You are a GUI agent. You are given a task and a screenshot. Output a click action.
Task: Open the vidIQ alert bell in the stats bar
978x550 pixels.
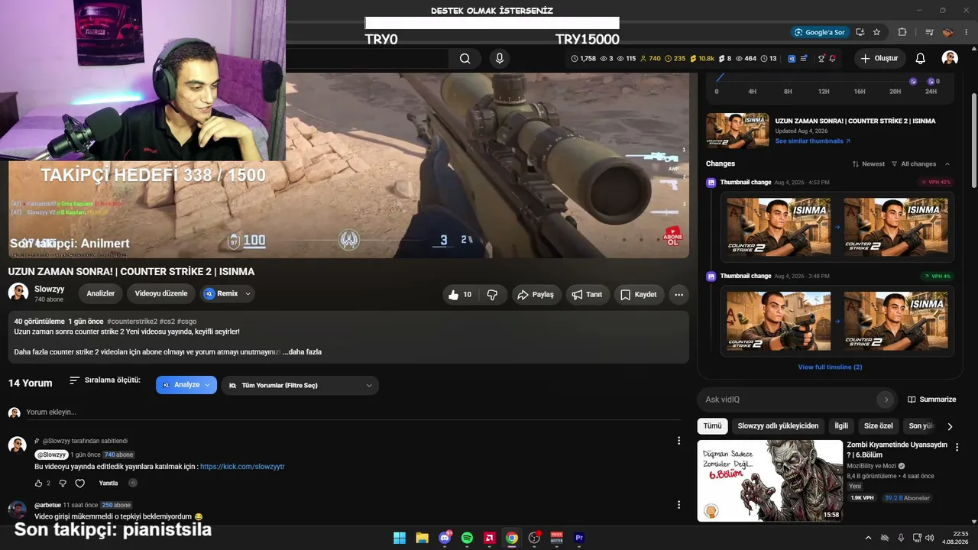pyautogui.click(x=833, y=59)
